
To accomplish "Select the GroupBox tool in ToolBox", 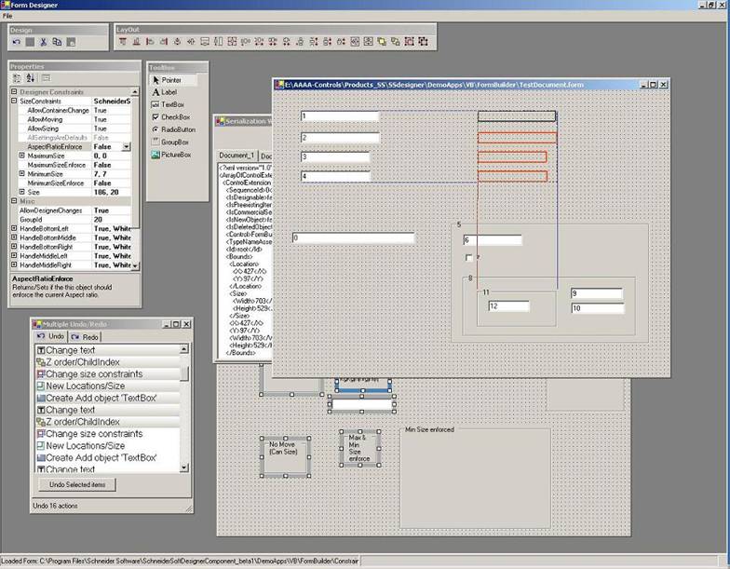I will (169, 142).
